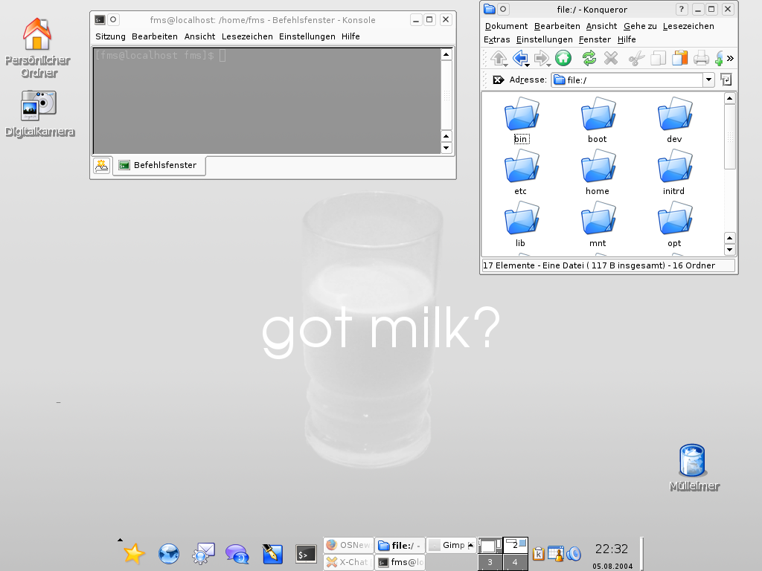Open the Back button history dropdown arrow
Screen dimensions: 762x571
point(528,65)
